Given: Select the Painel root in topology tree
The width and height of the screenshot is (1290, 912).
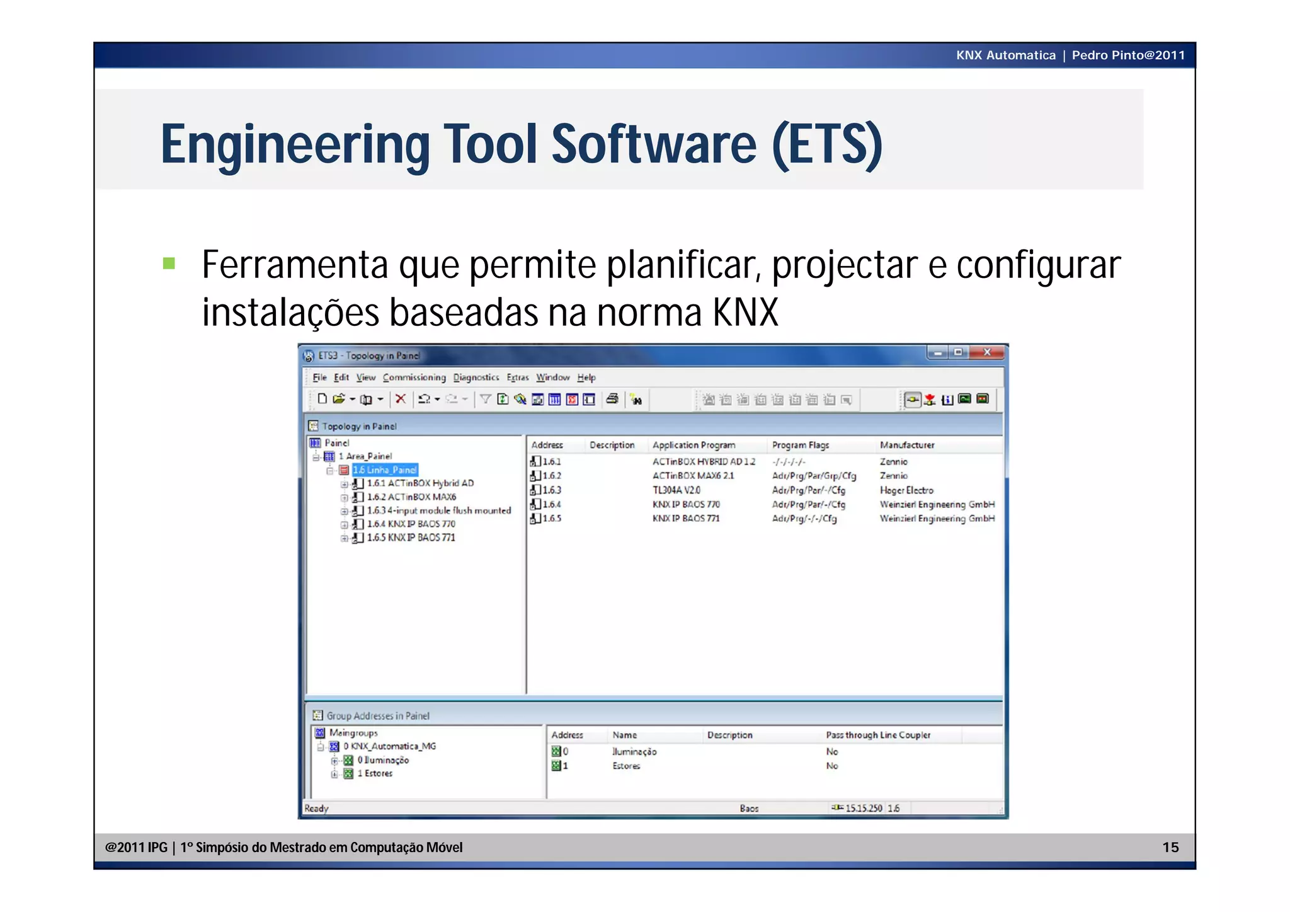Looking at the screenshot, I should [x=336, y=443].
